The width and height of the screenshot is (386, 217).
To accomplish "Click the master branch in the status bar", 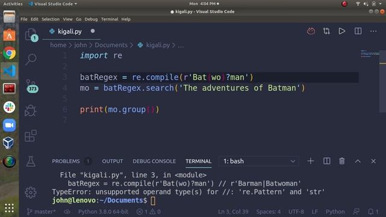I will pyautogui.click(x=42, y=212).
